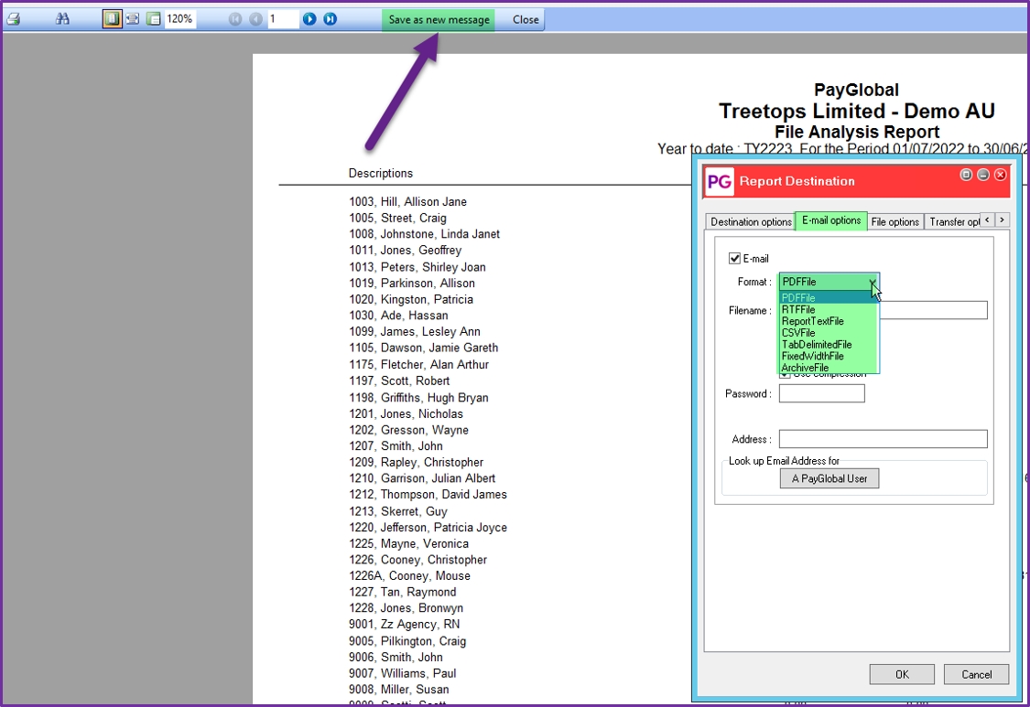Click the zoom percentage field showing 120%
1030x707 pixels.
point(179,19)
